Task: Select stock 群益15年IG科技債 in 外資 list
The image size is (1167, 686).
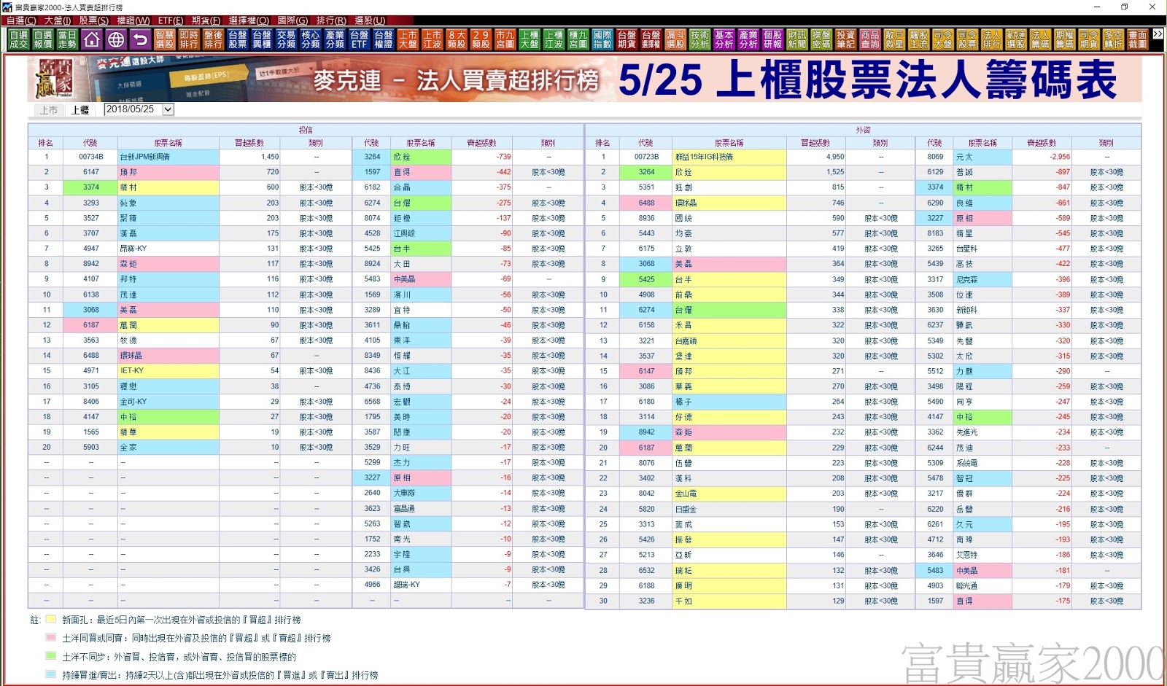Action: [729, 157]
